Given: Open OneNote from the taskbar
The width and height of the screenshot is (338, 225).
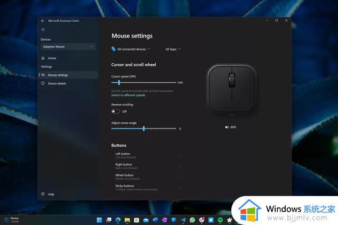Looking at the screenshot, I should [x=164, y=220].
